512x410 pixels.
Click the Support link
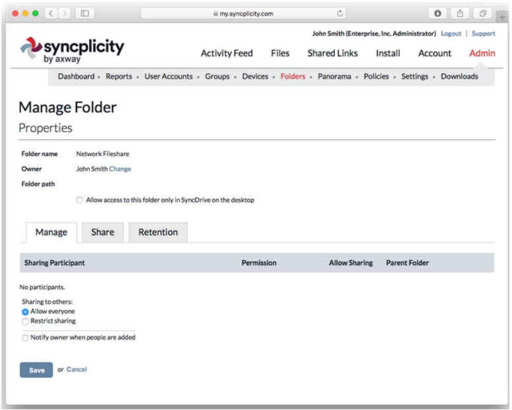[x=483, y=34]
